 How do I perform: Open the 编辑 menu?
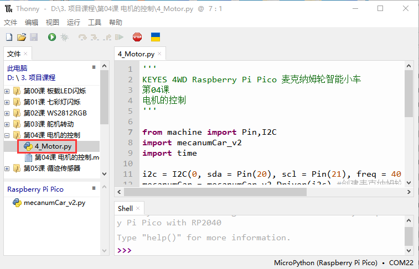click(32, 23)
